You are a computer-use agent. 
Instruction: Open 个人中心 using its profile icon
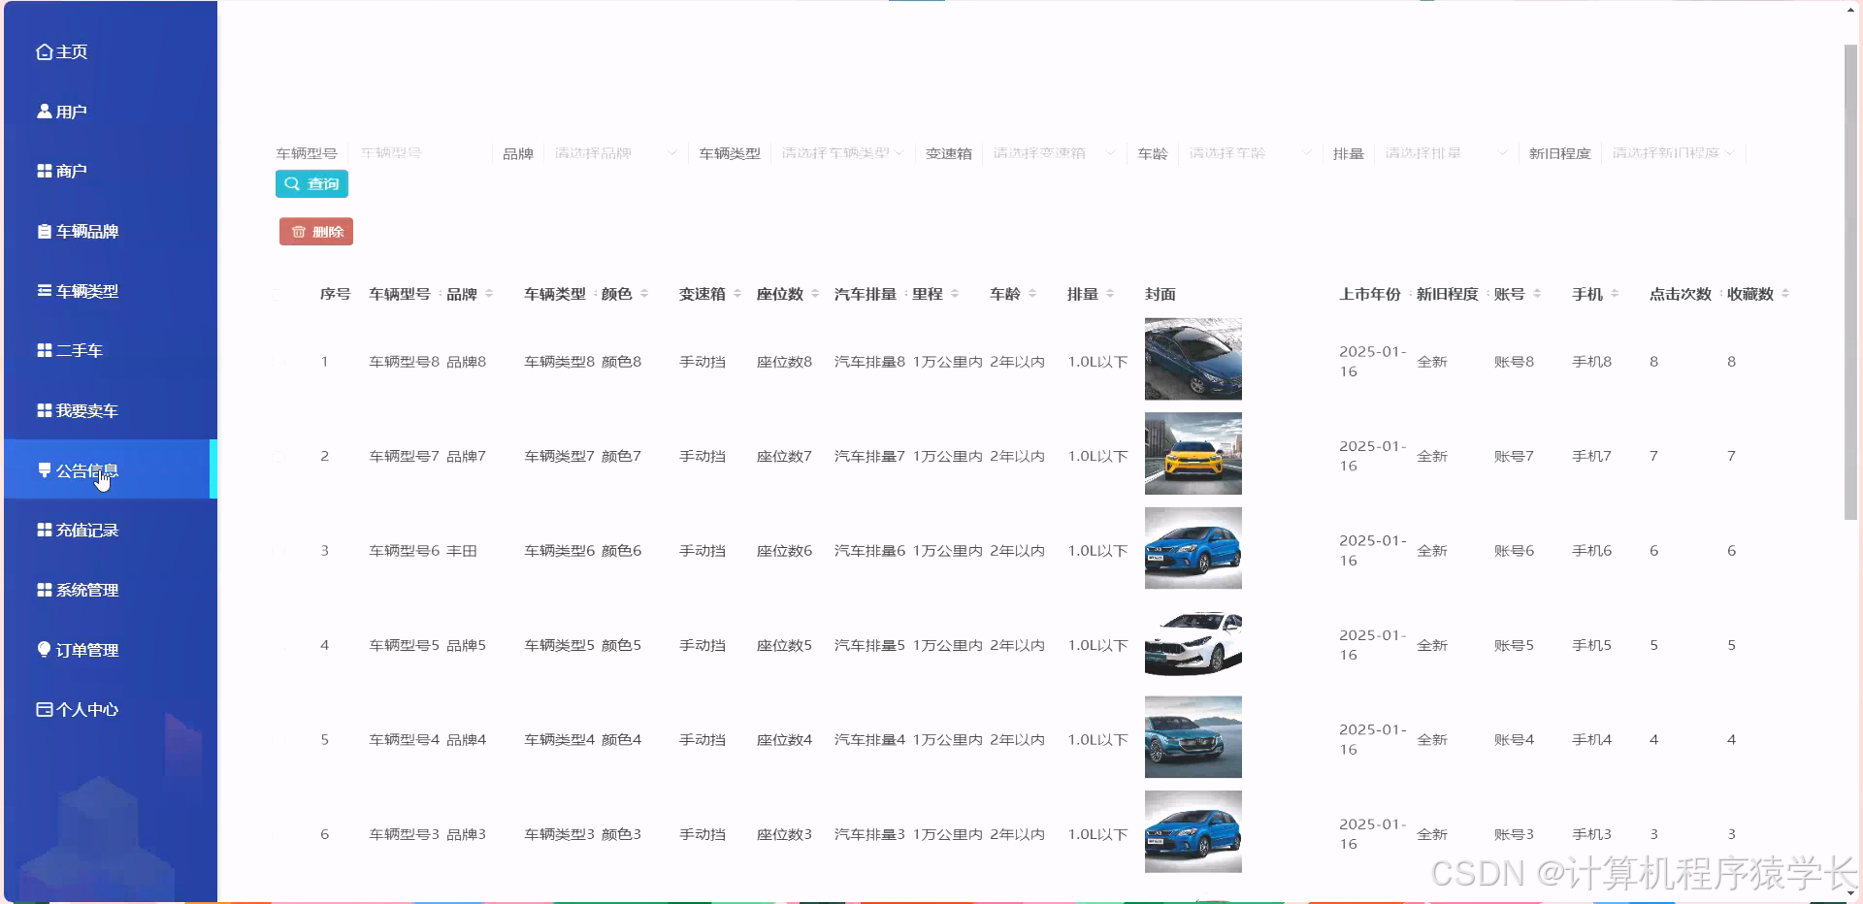coord(43,709)
